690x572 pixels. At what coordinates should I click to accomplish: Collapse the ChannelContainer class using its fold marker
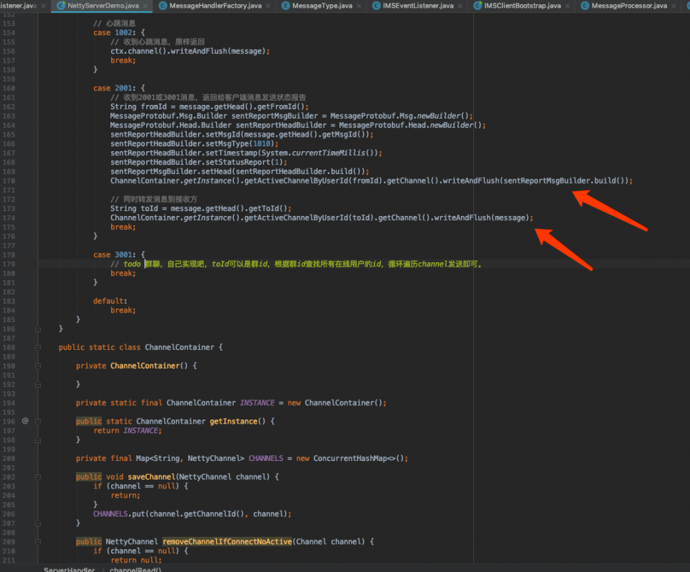[38, 347]
